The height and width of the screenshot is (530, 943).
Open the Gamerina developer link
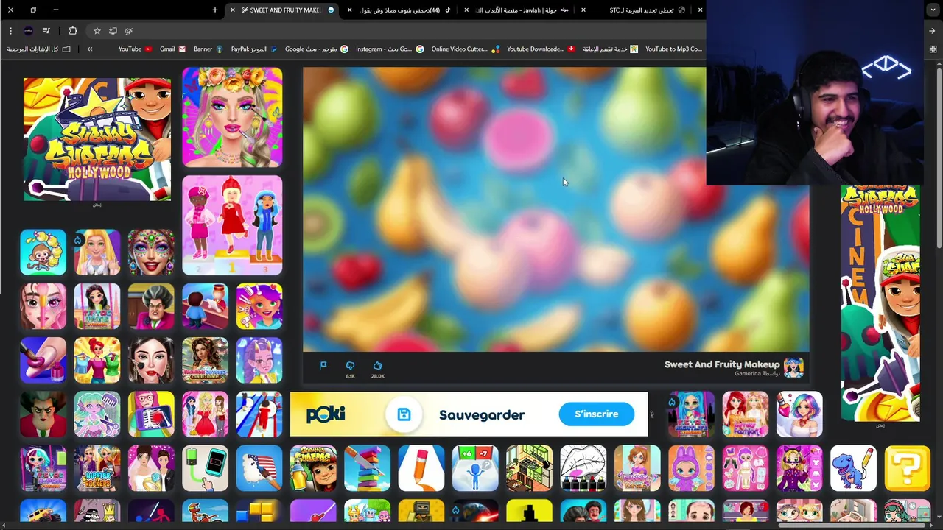(747, 374)
